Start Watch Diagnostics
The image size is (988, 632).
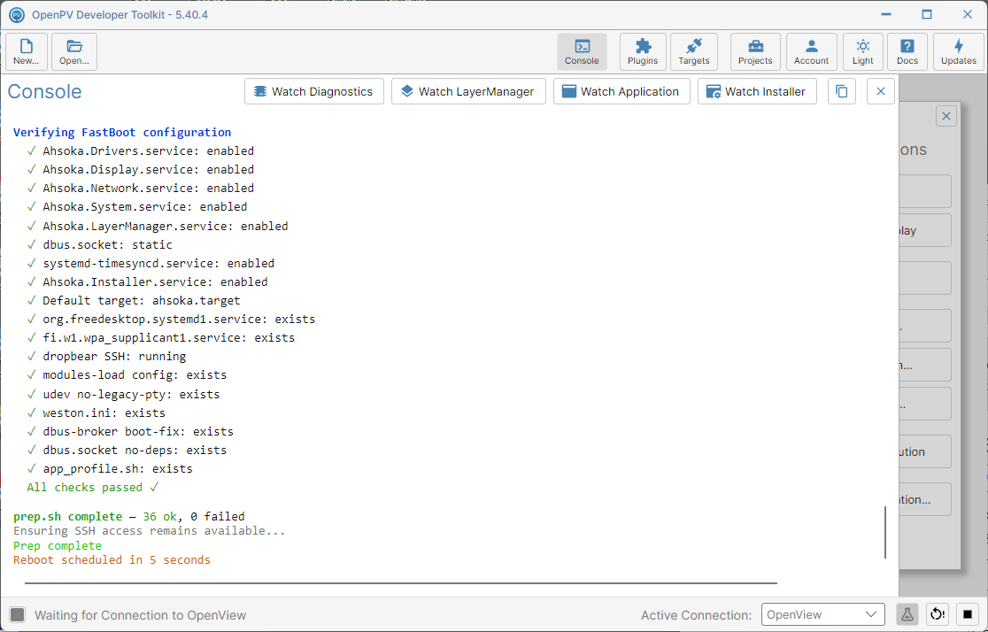(x=313, y=91)
